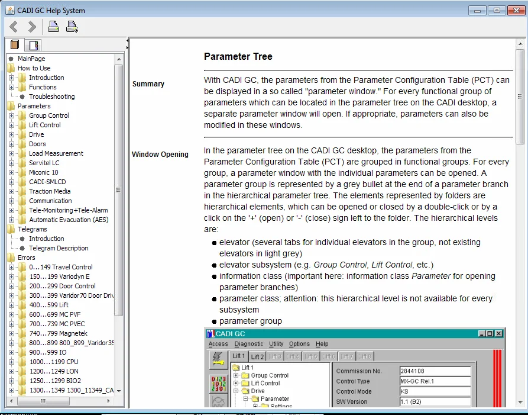Click the content pane vertical scrollbar thumb
This screenshot has width=528, height=415.
click(520, 96)
